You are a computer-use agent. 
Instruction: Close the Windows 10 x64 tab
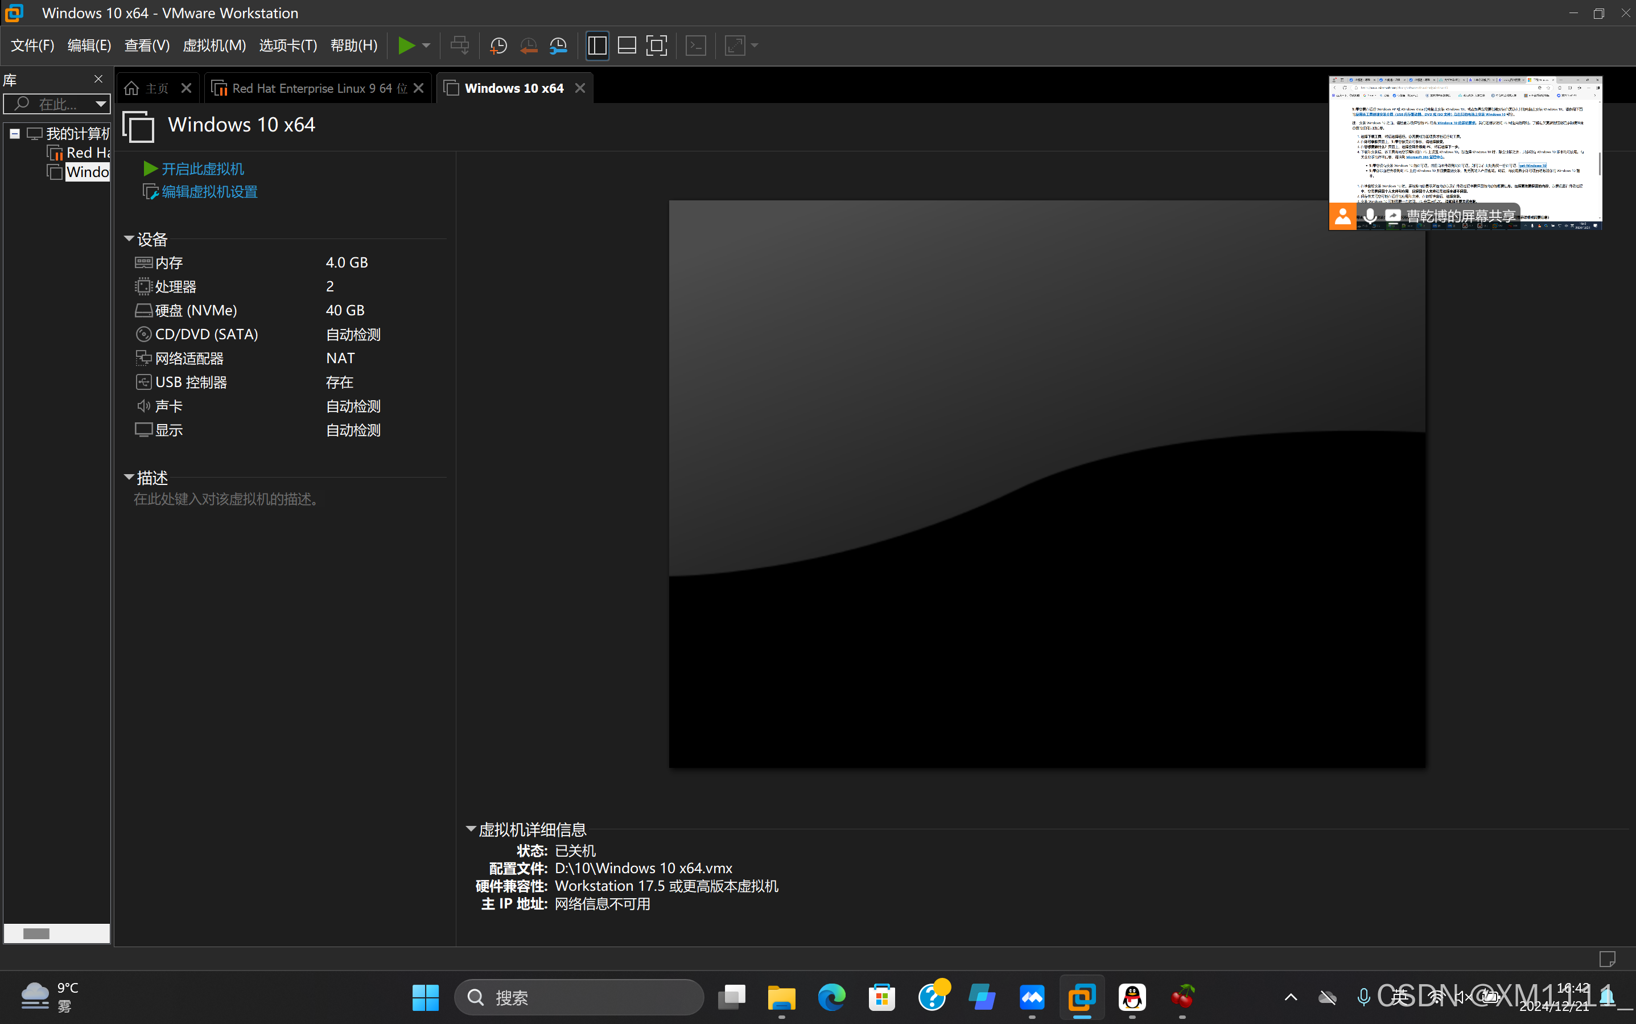(x=580, y=88)
